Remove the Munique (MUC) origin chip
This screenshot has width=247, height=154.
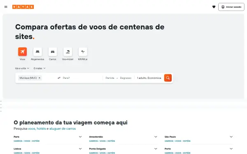tap(40, 78)
